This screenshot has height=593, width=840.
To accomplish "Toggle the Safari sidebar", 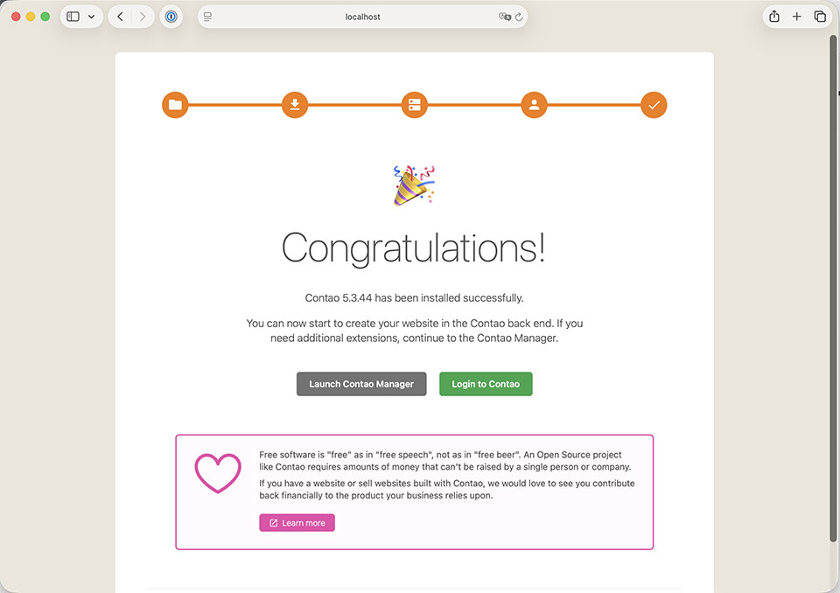I will point(73,17).
